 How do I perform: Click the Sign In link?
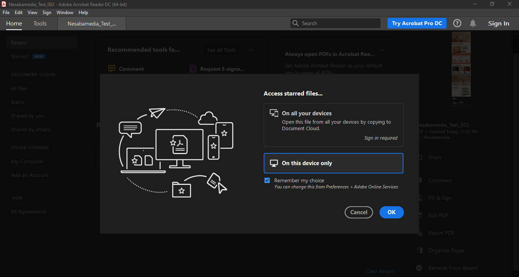(x=498, y=24)
